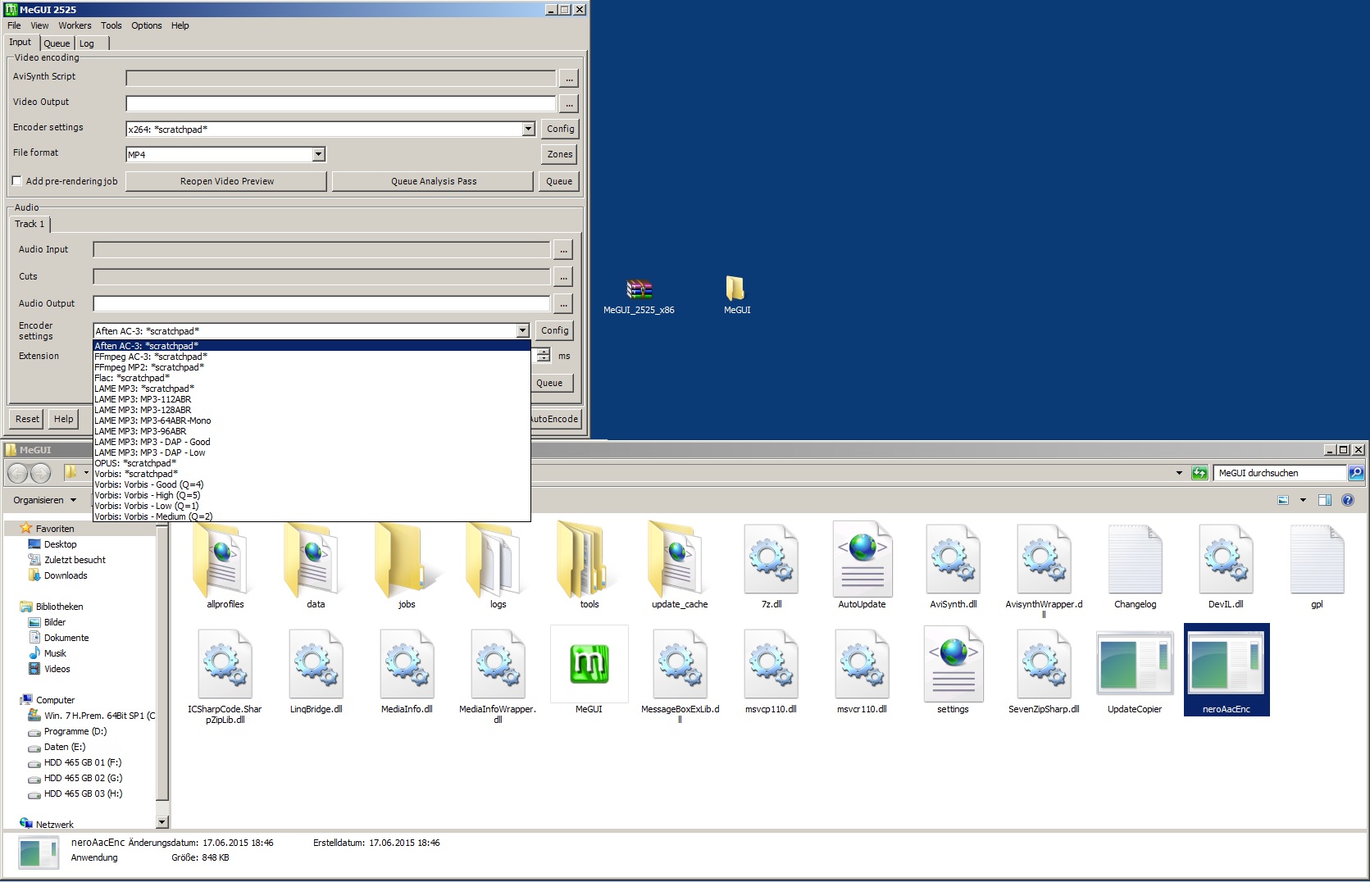The width and height of the screenshot is (1370, 882).
Task: Open Downloads in Explorer favorites
Action: click(66, 575)
